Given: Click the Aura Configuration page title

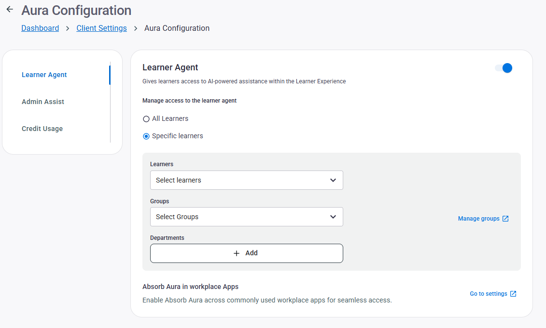Looking at the screenshot, I should [76, 11].
